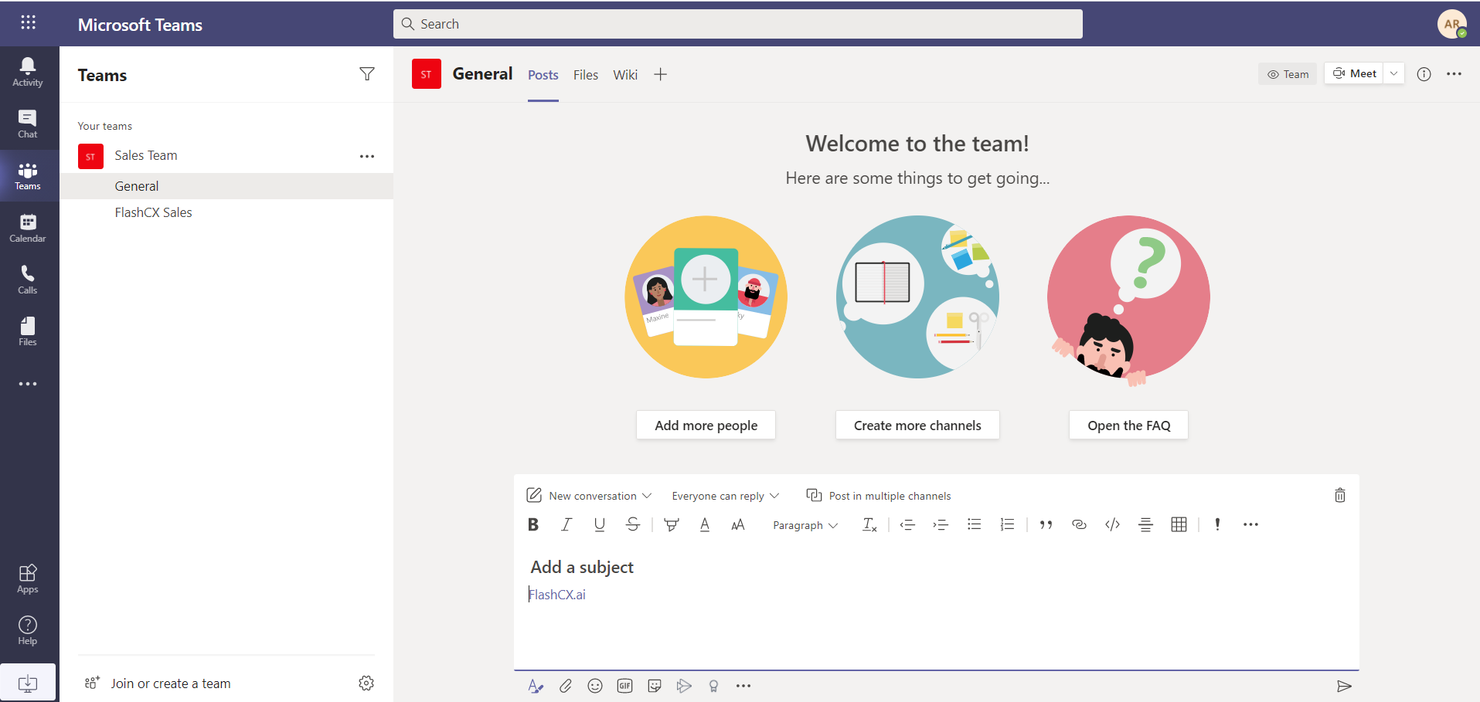Open the sticker picker
The height and width of the screenshot is (702, 1480).
point(655,686)
